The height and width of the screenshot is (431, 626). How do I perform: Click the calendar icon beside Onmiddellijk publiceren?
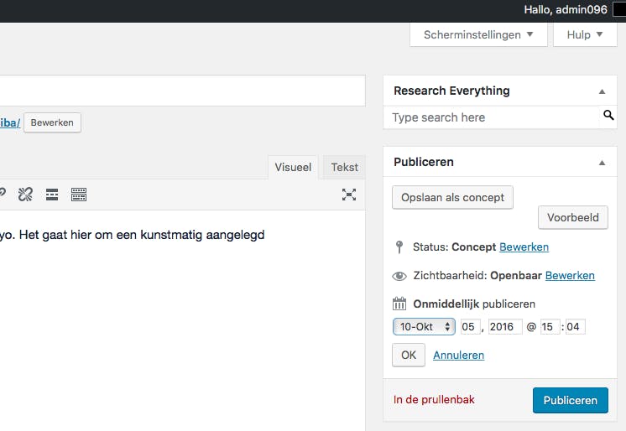(399, 304)
